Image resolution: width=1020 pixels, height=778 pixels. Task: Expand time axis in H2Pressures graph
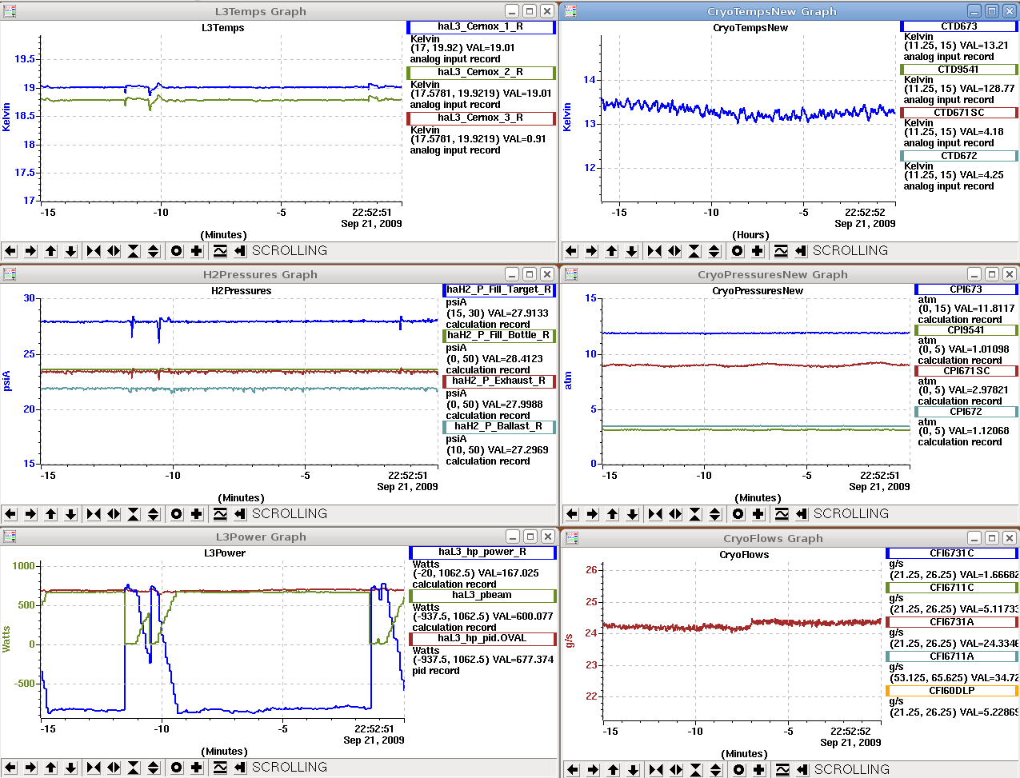pyautogui.click(x=114, y=514)
